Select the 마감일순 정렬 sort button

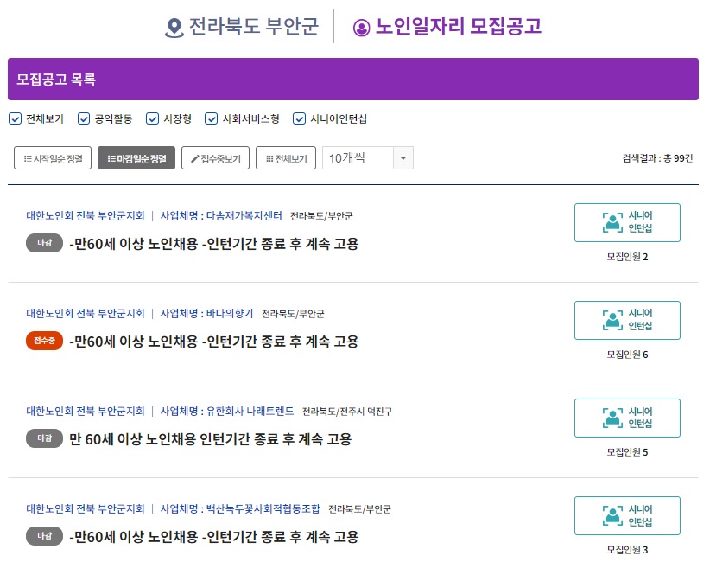click(x=136, y=158)
